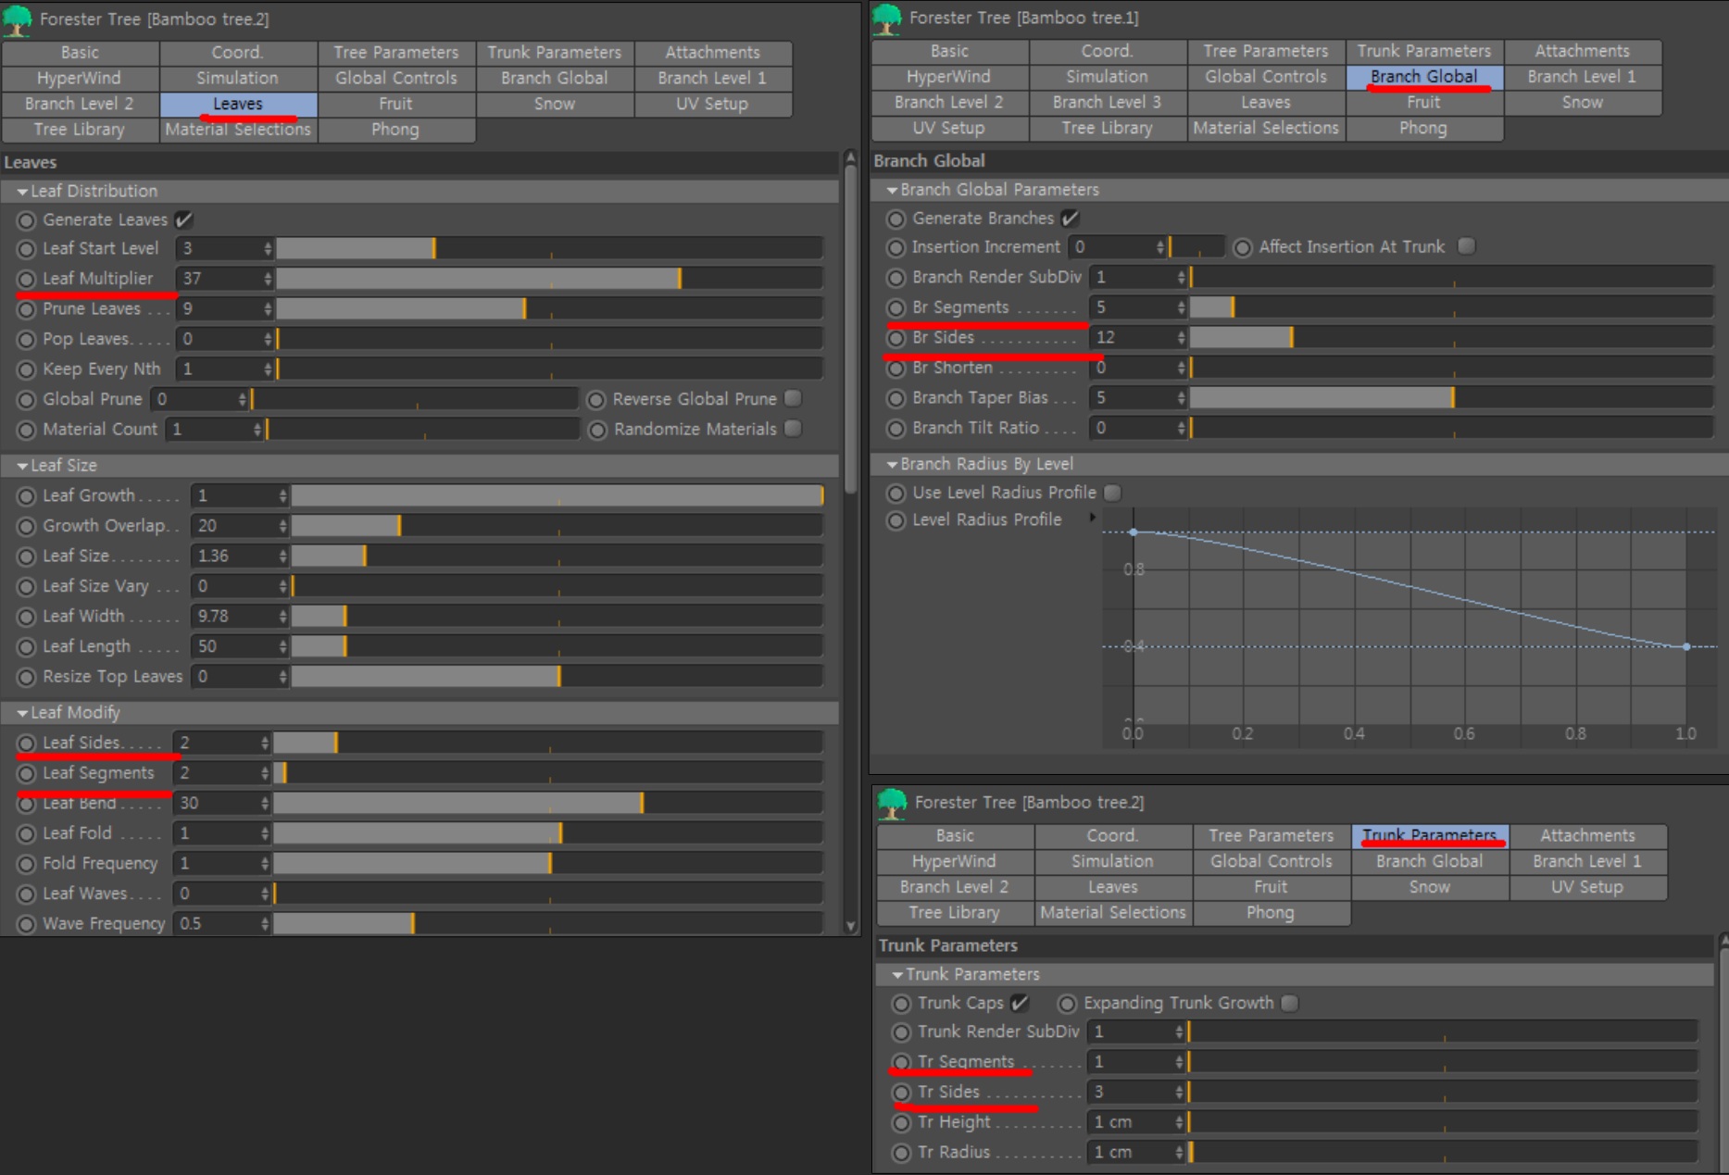This screenshot has width=1729, height=1175.
Task: Click the animation dot beside Leaf Multiplier
Action: 26,279
